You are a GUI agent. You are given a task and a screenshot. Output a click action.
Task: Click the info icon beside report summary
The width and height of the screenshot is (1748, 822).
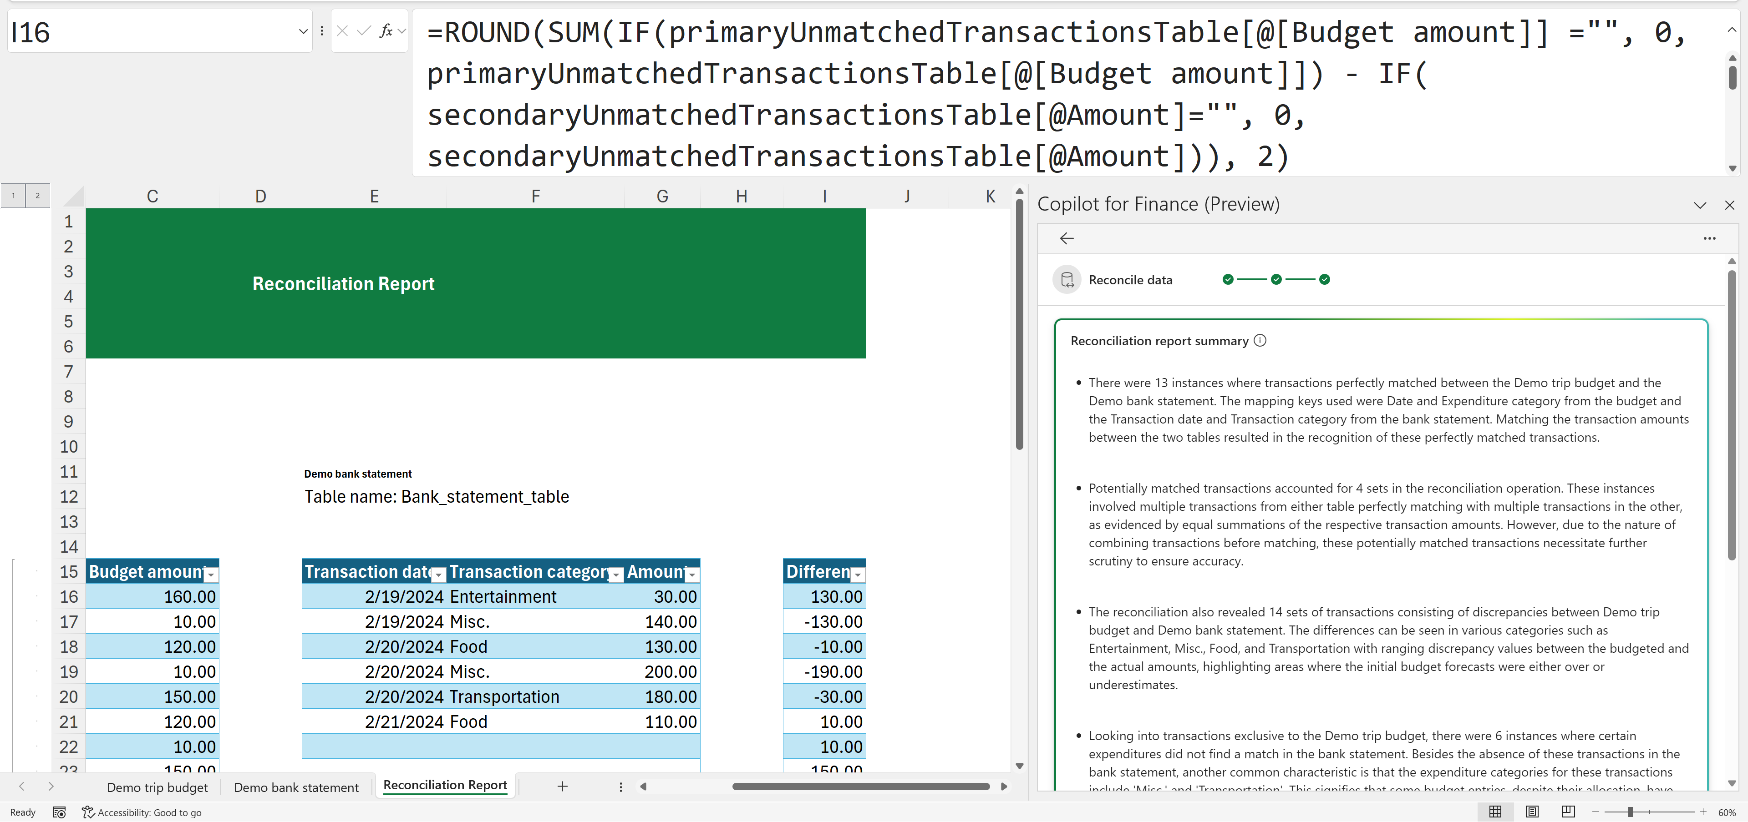click(1260, 340)
